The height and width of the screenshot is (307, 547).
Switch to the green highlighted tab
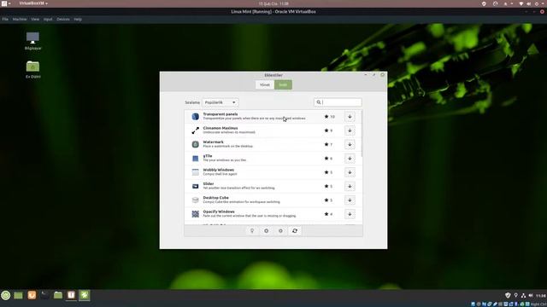click(x=283, y=84)
